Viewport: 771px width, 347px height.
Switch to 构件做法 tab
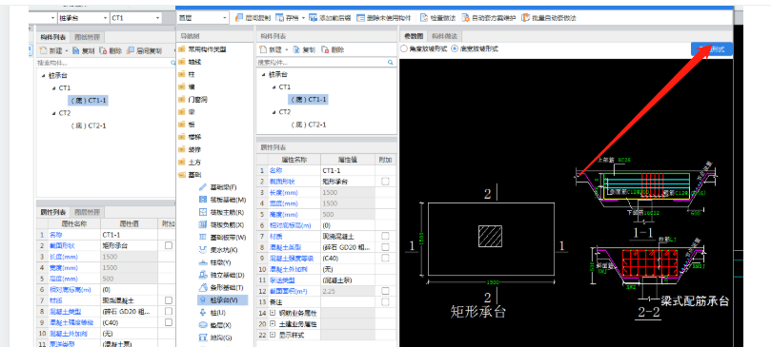445,36
